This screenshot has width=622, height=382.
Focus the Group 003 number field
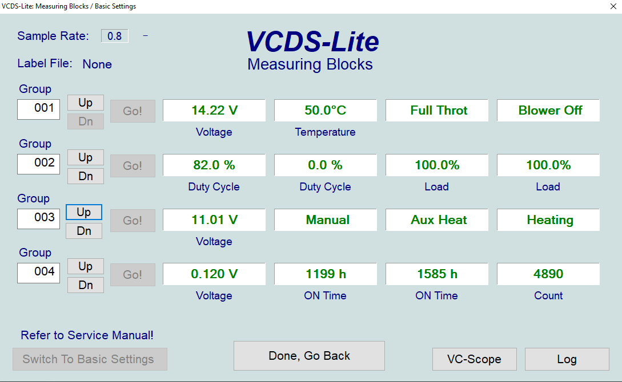[39, 218]
